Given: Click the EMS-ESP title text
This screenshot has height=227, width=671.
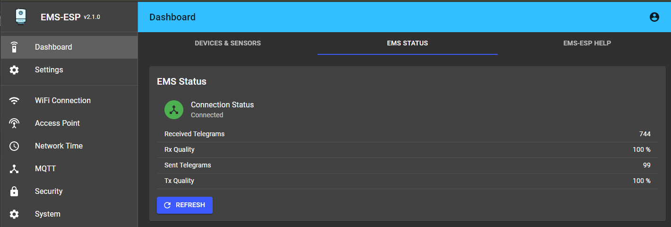Looking at the screenshot, I should pyautogui.click(x=61, y=17).
